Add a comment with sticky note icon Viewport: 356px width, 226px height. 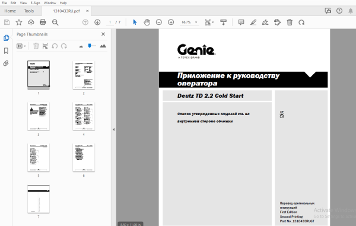tap(241, 22)
